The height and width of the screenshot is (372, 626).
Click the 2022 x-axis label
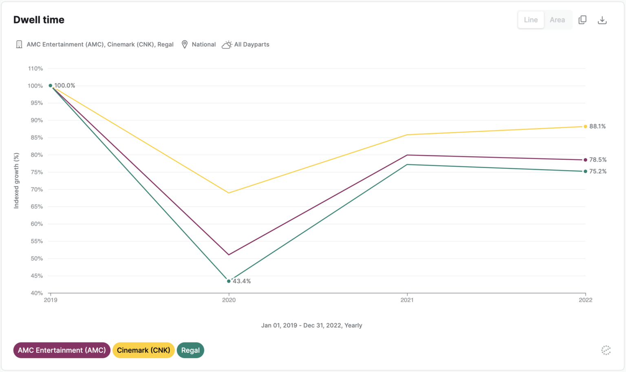(585, 300)
